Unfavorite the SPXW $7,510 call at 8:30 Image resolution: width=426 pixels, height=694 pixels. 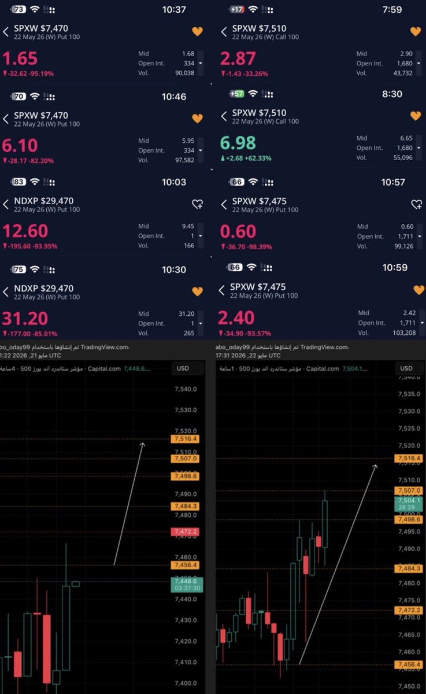tap(416, 116)
